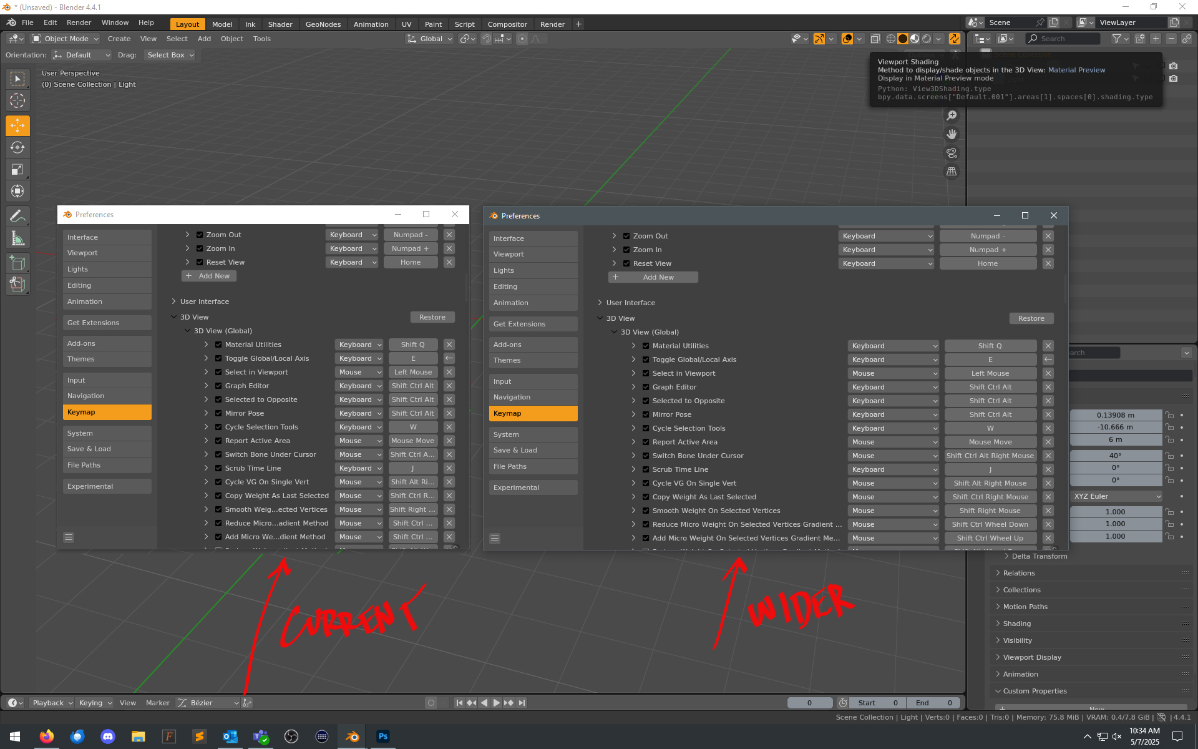Open the Animation workspace tab

pos(371,24)
